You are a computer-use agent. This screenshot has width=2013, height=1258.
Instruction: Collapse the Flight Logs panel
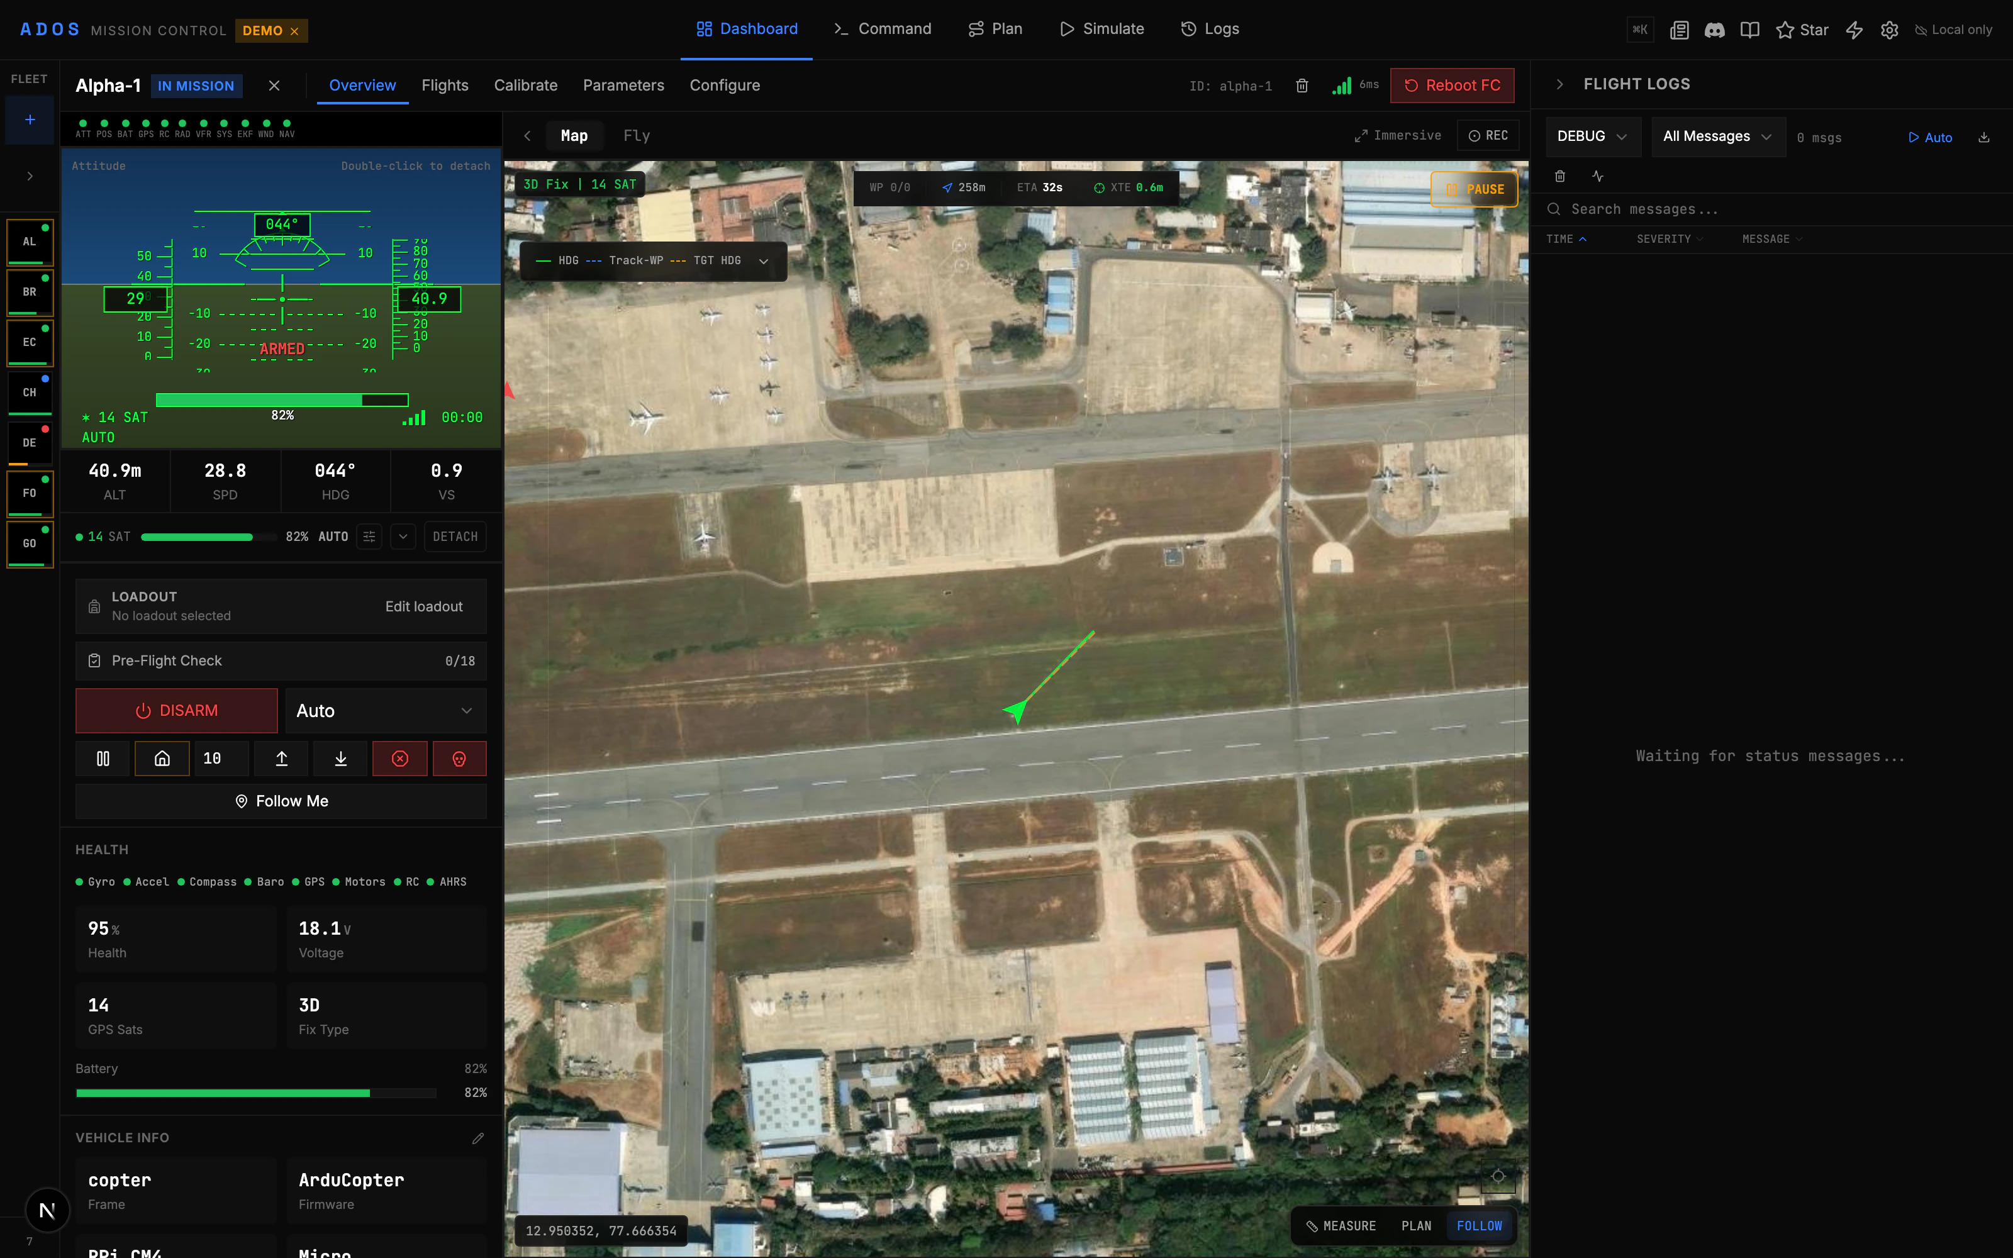pyautogui.click(x=1559, y=84)
